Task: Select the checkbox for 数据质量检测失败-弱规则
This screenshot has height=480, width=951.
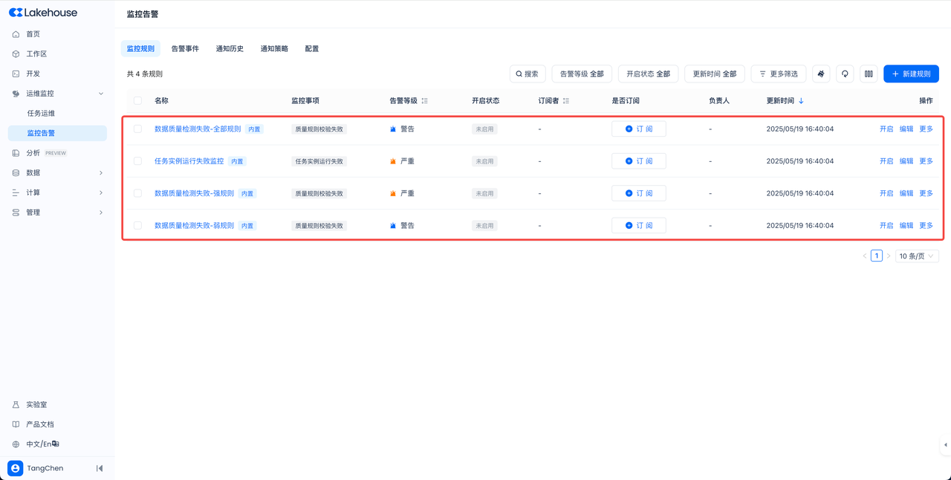Action: tap(137, 225)
